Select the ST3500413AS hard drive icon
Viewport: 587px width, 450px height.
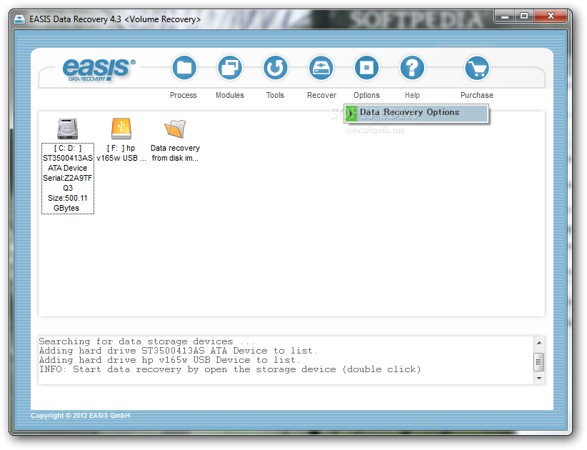click(x=67, y=129)
